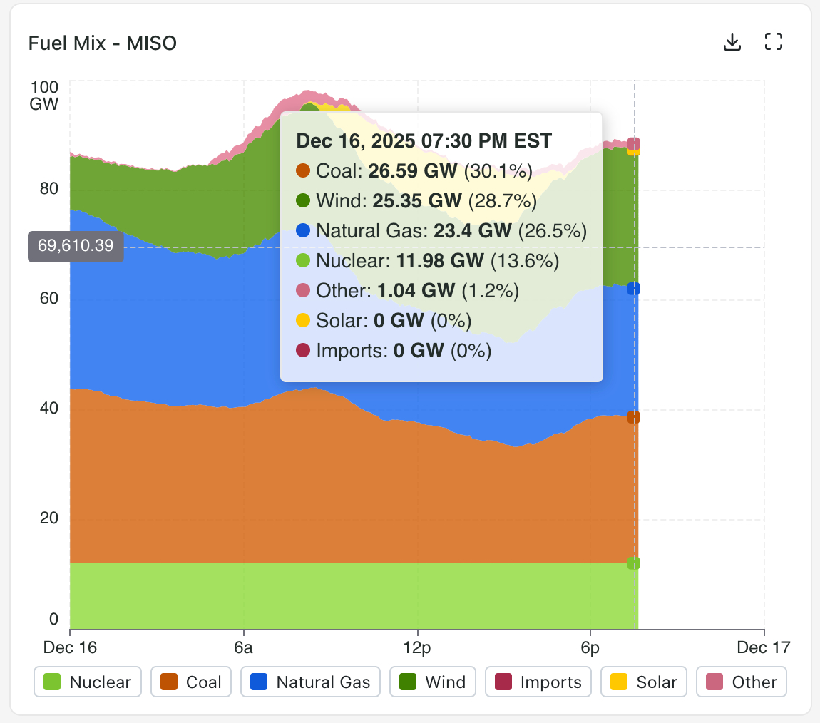Viewport: 820px width, 723px height.
Task: Expand the chart to fullscreen view
Action: (773, 42)
